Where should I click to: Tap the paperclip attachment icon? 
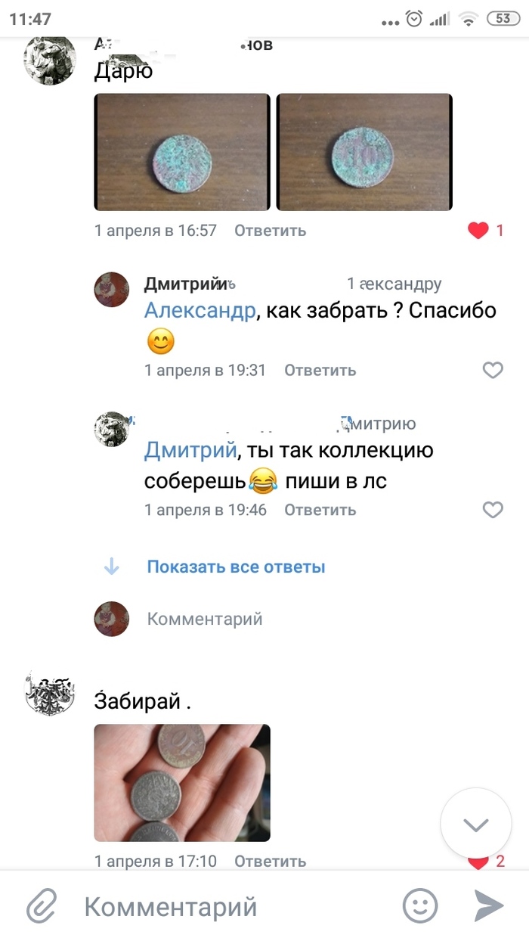(x=42, y=905)
